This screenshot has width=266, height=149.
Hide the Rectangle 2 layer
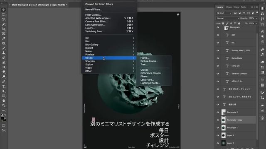[x=218, y=112]
